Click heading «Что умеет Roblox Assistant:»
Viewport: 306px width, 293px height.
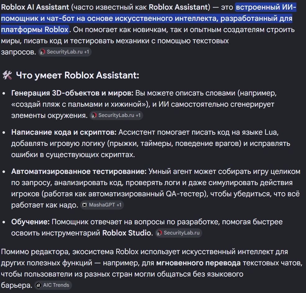(x=77, y=75)
